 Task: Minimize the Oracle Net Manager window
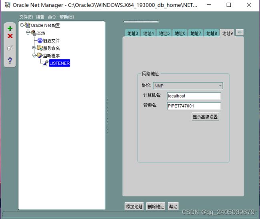pos(209,5)
